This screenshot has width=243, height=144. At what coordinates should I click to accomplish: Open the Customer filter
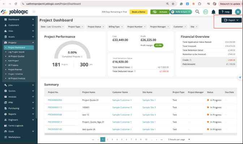[x=180, y=27]
